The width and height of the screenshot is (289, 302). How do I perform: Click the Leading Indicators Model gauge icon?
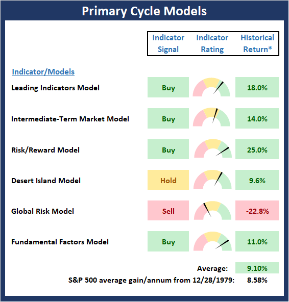coord(211,87)
